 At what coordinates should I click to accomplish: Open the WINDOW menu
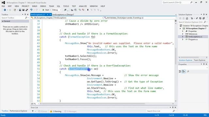coord(94,6)
